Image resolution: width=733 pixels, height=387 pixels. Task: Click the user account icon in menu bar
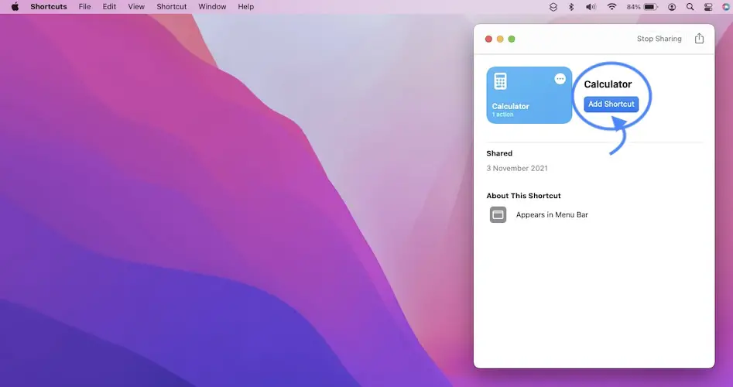[671, 7]
